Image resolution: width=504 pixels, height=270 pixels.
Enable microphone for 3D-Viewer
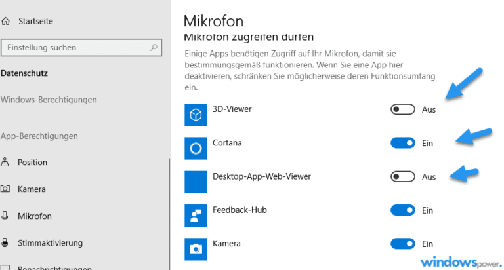point(403,109)
